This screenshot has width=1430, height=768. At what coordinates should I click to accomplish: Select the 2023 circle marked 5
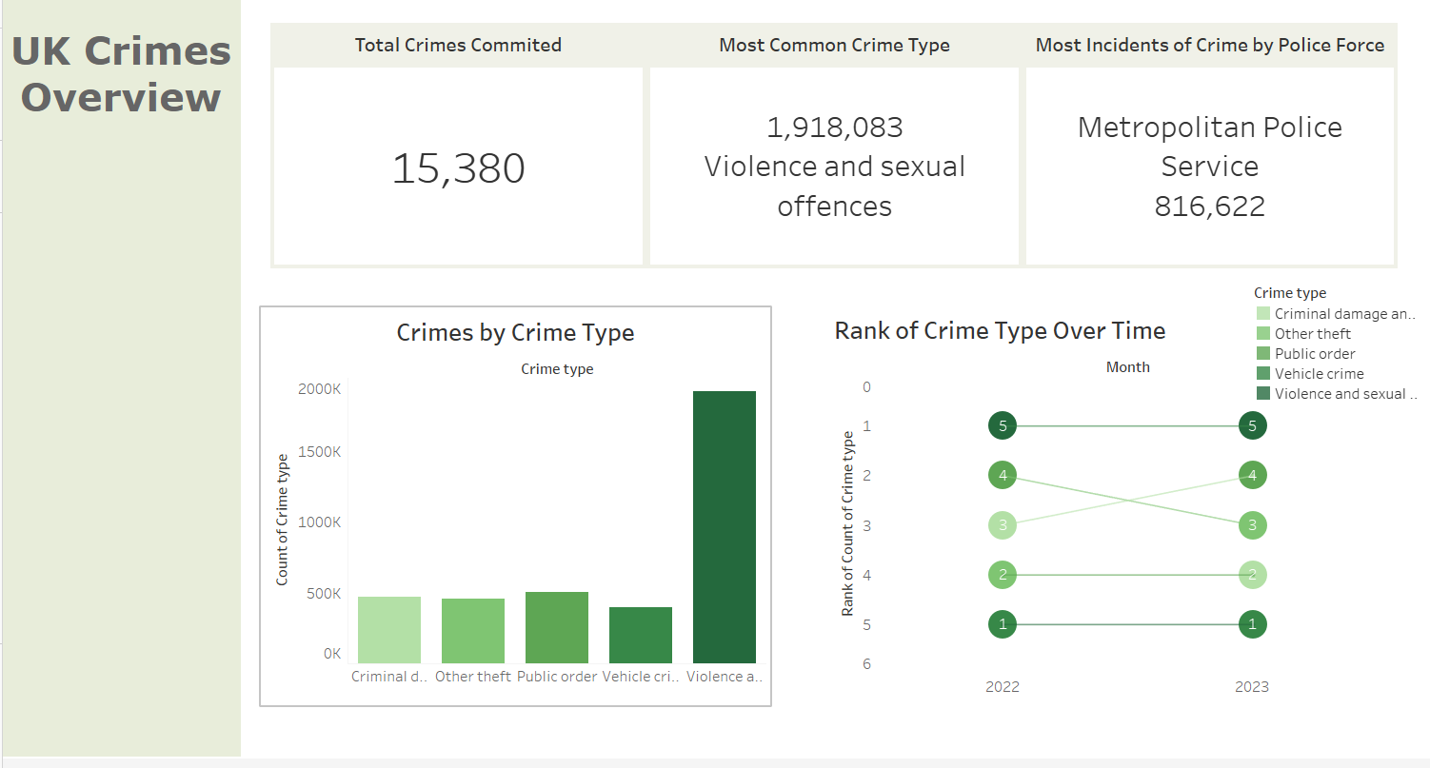pyautogui.click(x=1252, y=425)
